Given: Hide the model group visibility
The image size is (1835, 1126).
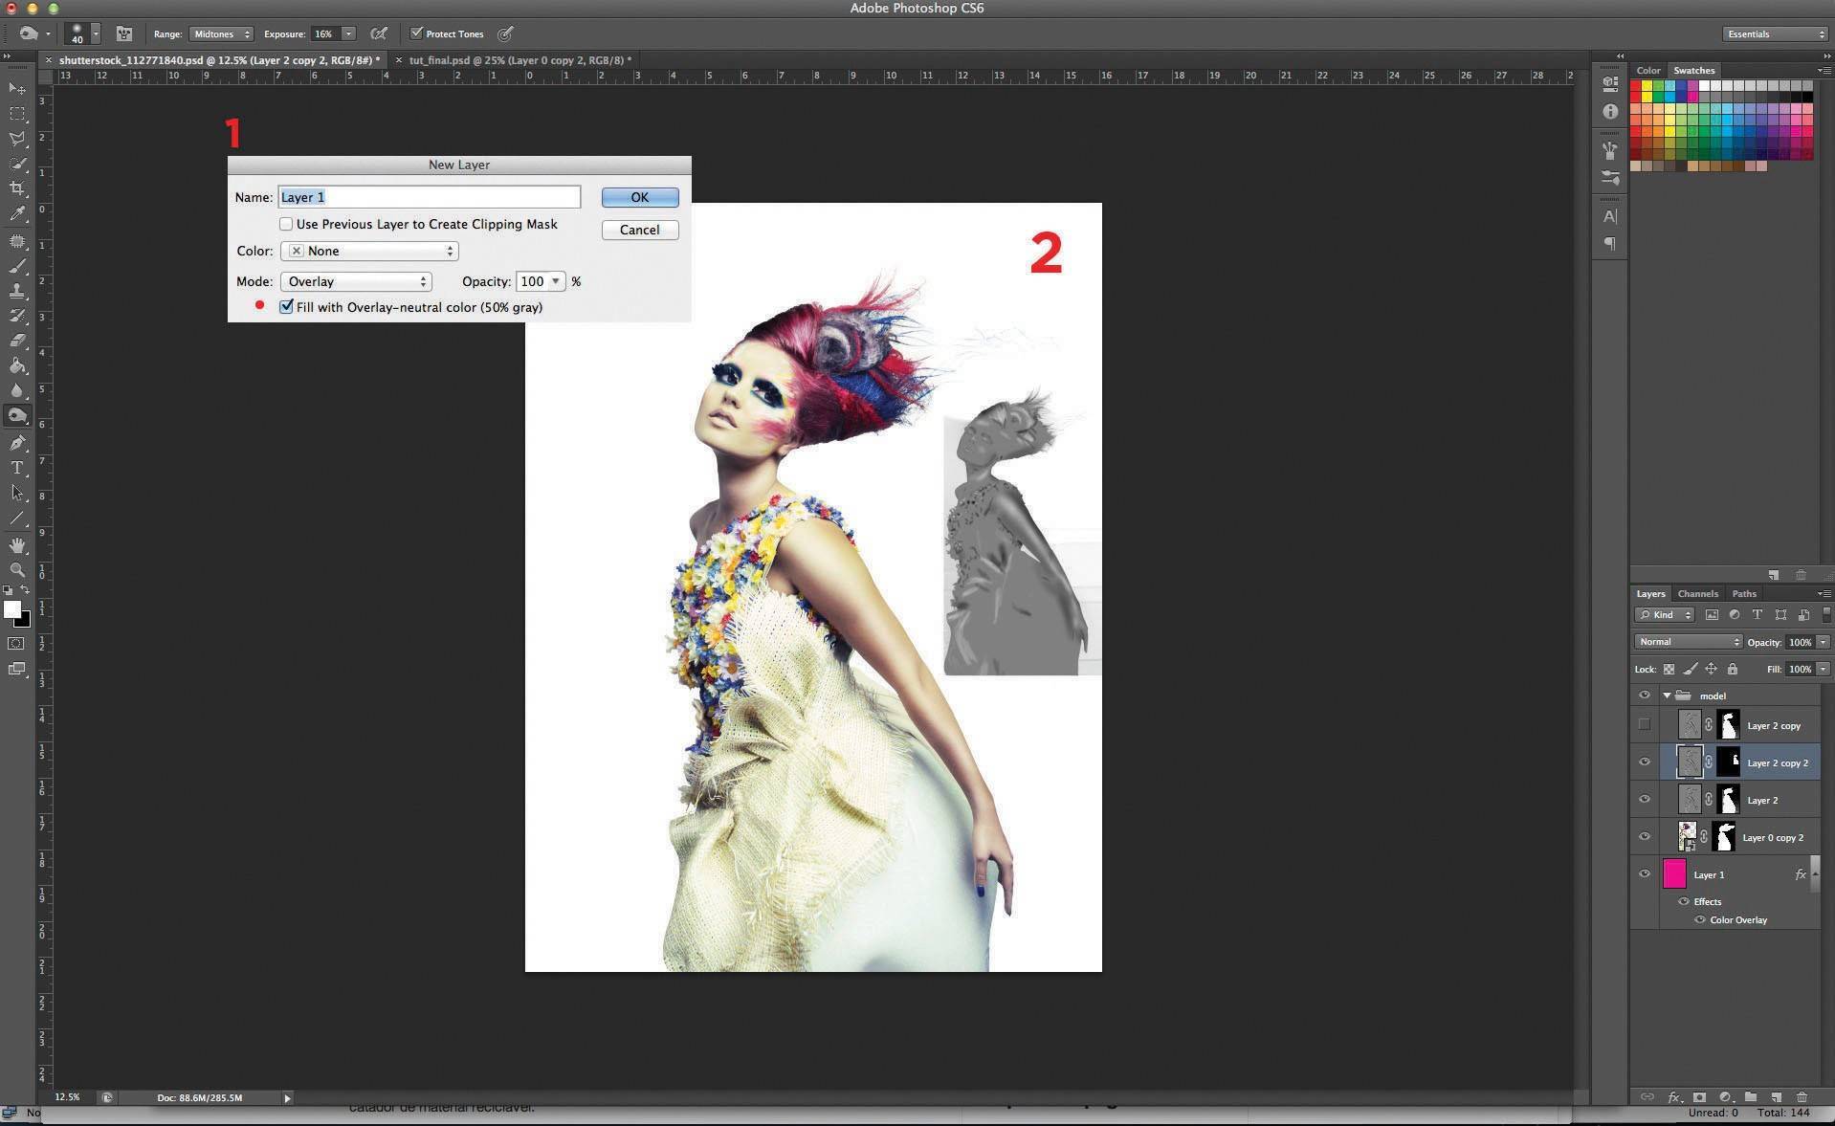Looking at the screenshot, I should point(1645,695).
